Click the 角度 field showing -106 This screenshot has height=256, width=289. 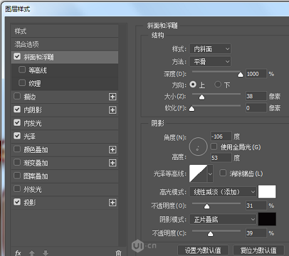point(221,136)
